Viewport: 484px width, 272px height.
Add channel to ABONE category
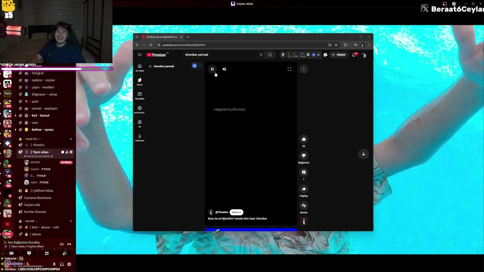coord(71,221)
